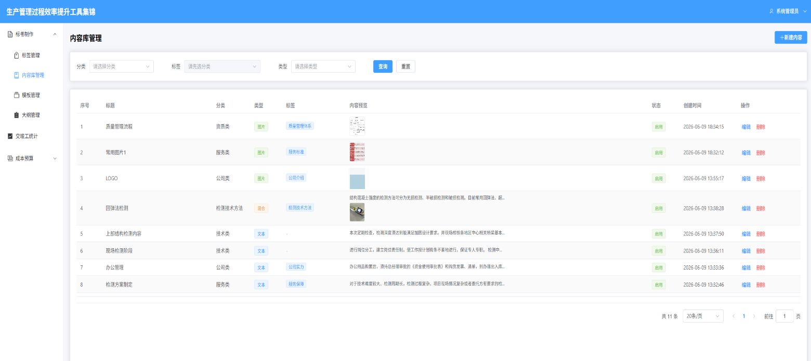The image size is (811, 361).
Task: Delete the 质量管理流程 row
Action: pos(761,127)
